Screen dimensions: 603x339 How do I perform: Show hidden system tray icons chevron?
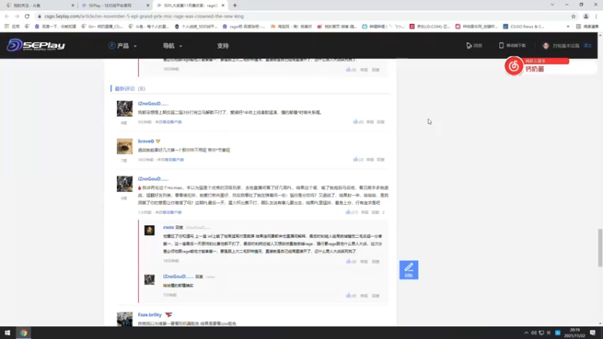pyautogui.click(x=526, y=333)
